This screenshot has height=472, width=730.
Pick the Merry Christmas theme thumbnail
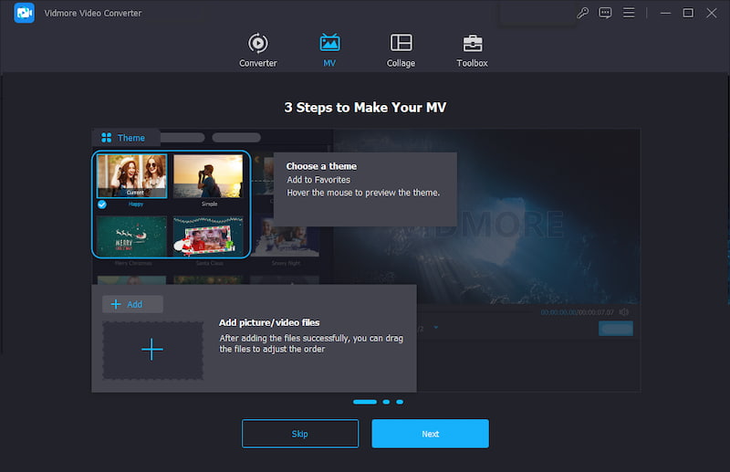pyautogui.click(x=131, y=236)
